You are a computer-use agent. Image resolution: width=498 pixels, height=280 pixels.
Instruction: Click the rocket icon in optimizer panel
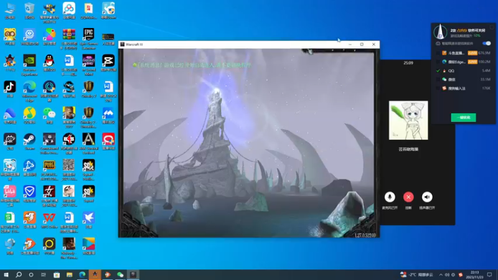pyautogui.click(x=440, y=32)
